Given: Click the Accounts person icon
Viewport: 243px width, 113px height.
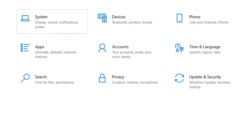Looking at the screenshot, I should pos(102,48).
